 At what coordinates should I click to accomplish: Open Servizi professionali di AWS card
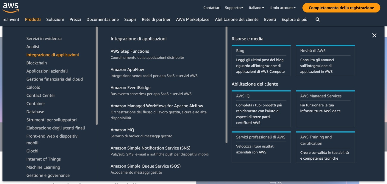pos(261,147)
